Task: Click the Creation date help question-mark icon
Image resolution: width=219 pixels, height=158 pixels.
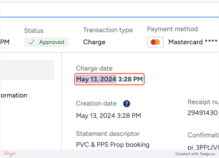Action: [x=127, y=104]
